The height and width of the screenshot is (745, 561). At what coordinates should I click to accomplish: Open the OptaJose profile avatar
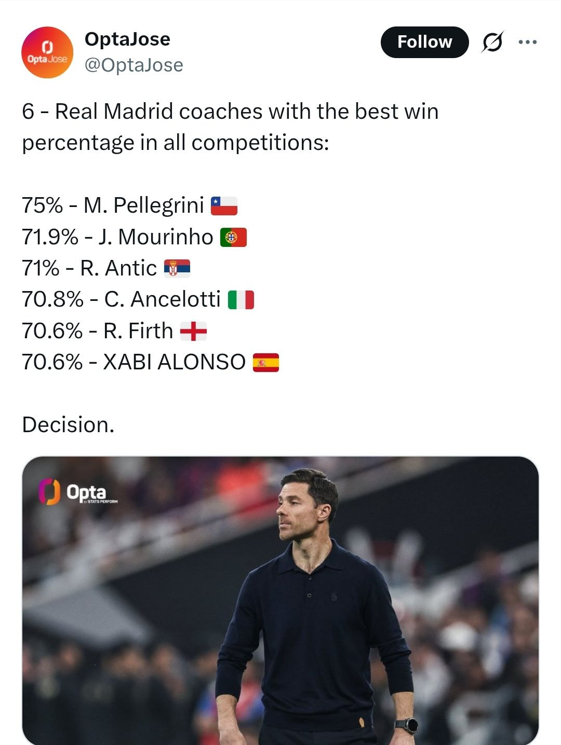click(47, 52)
